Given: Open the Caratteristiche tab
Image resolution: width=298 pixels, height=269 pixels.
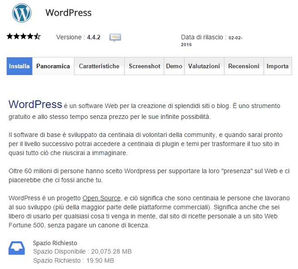Looking at the screenshot, I should (99, 66).
